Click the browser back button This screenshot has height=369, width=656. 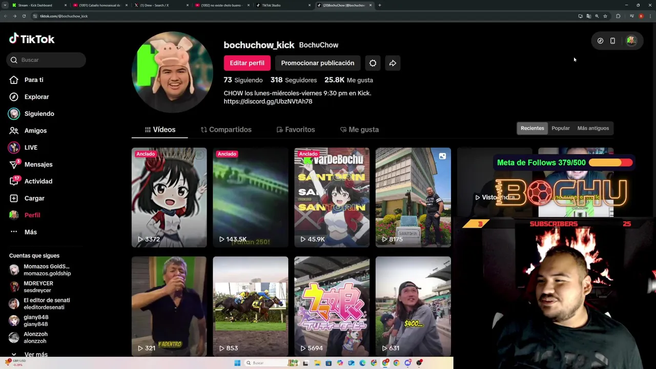(5, 16)
